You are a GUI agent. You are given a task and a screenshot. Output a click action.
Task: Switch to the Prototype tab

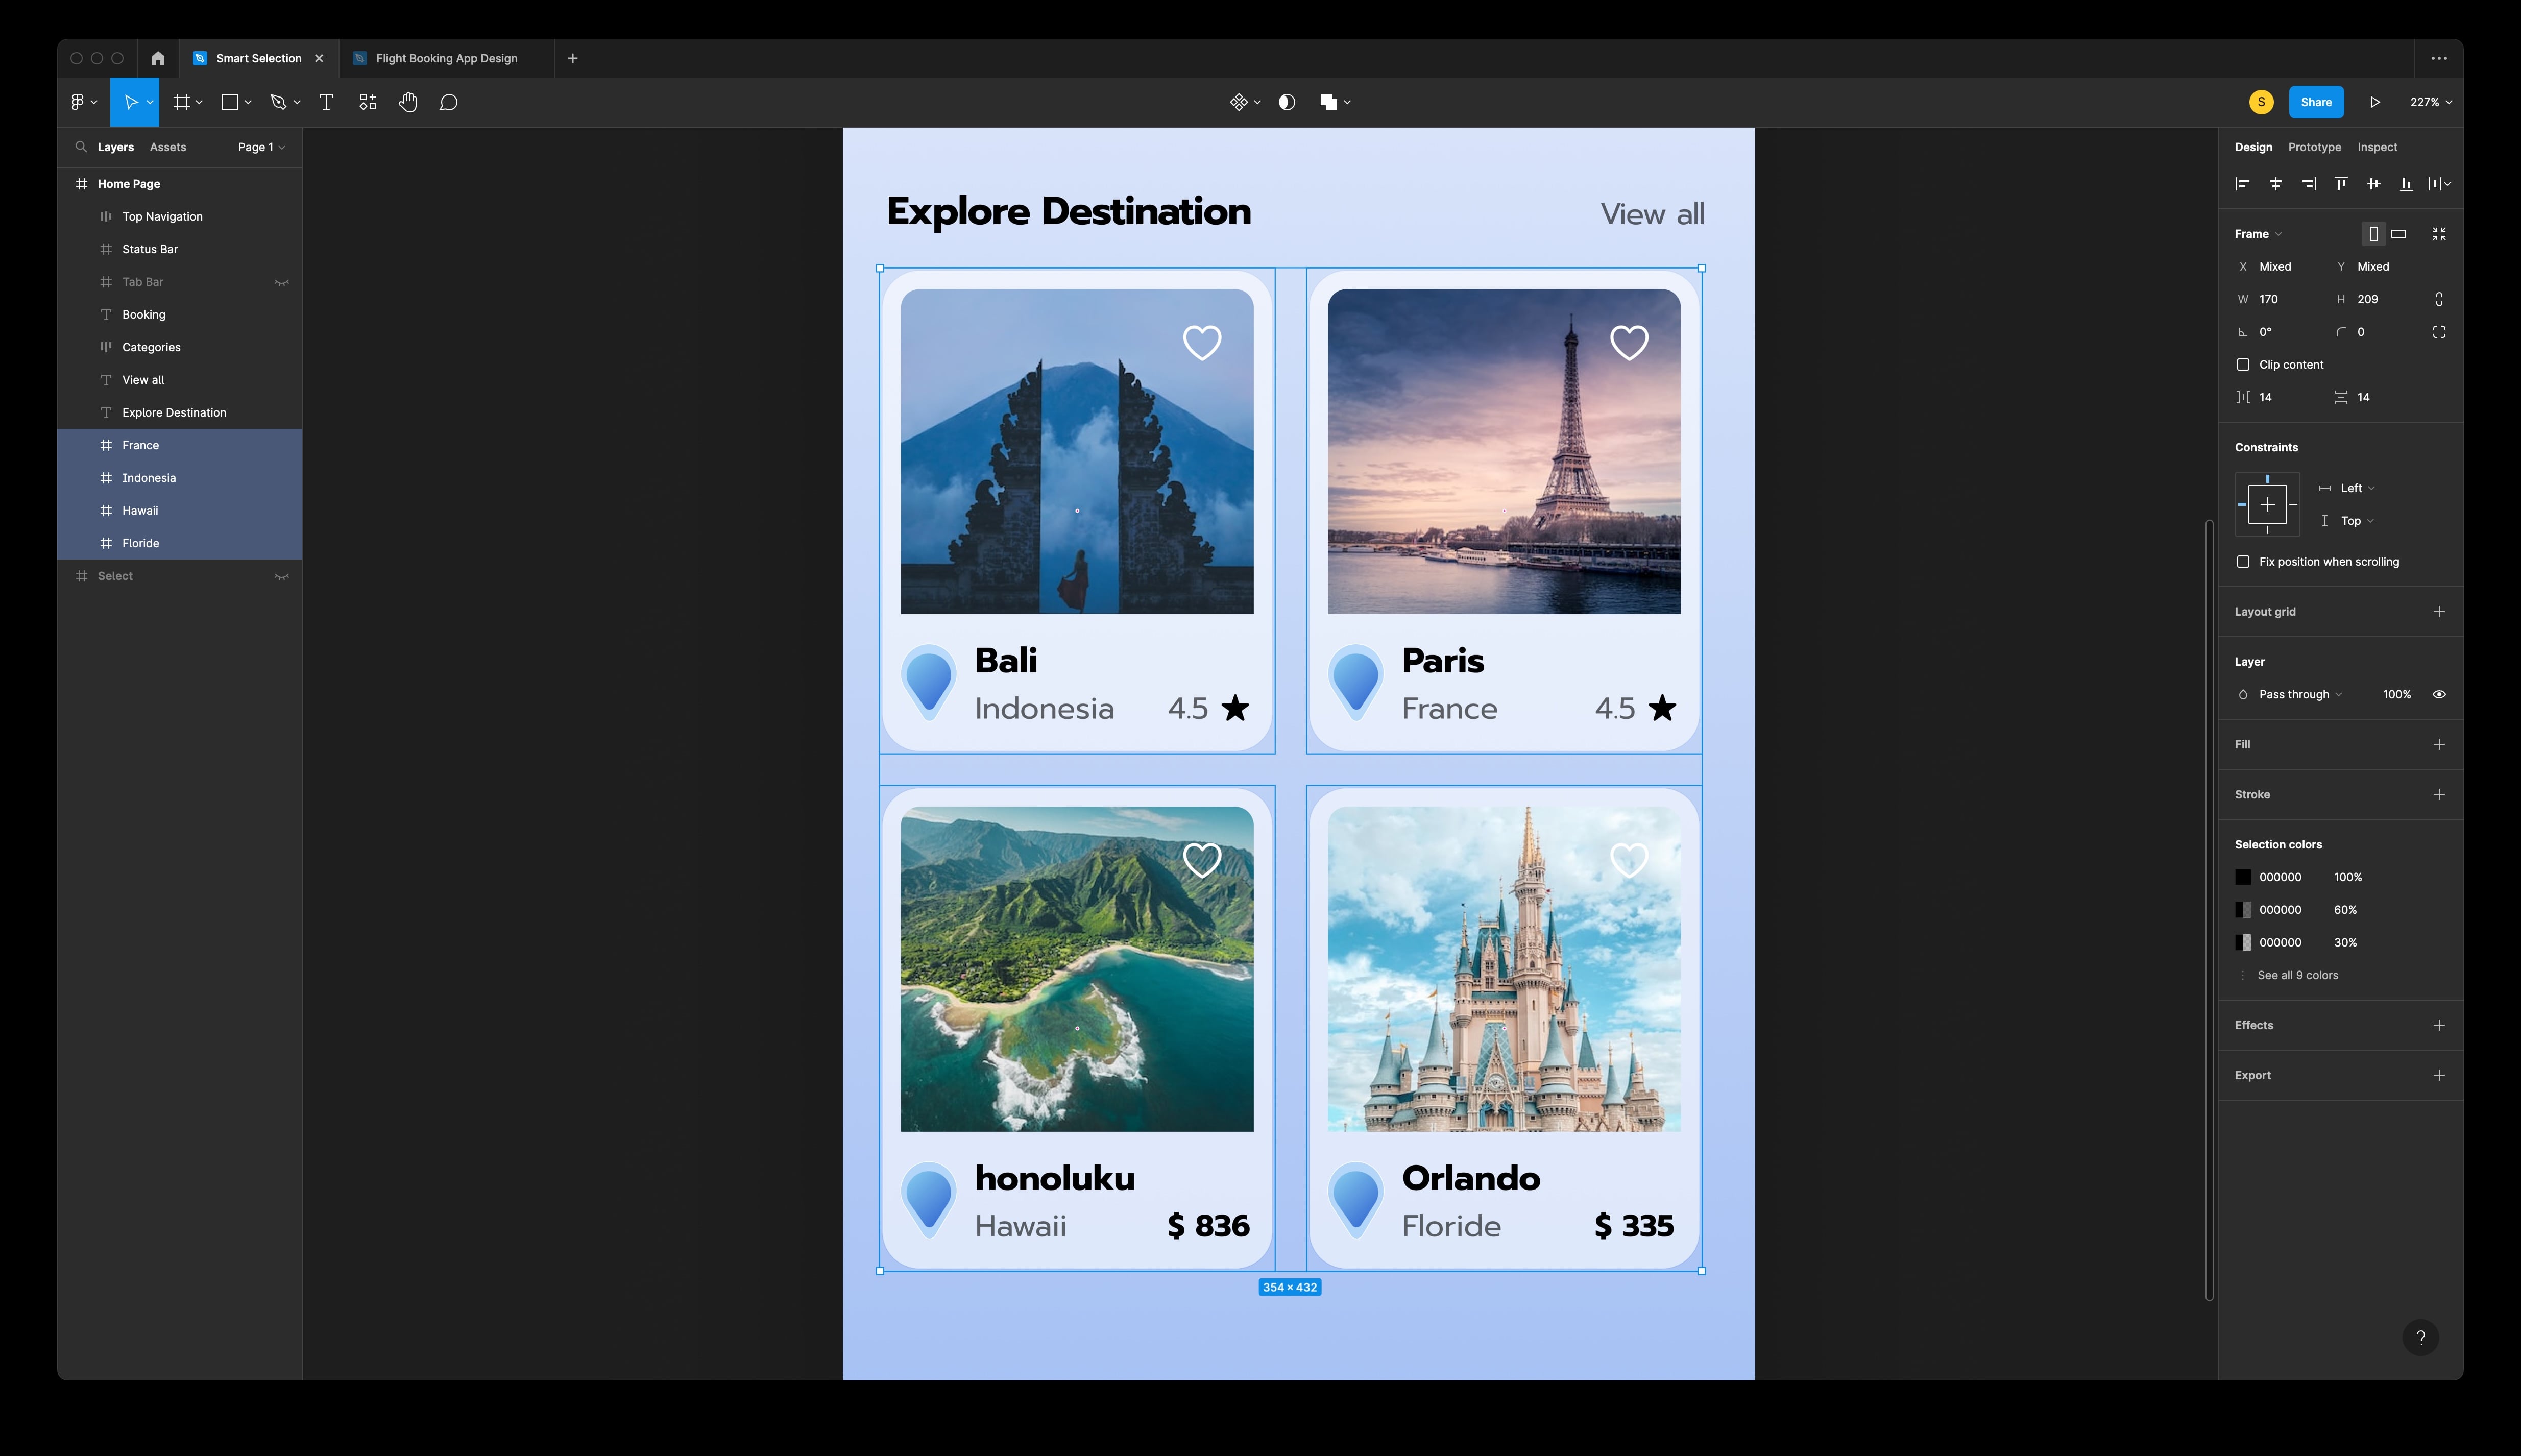[2314, 147]
